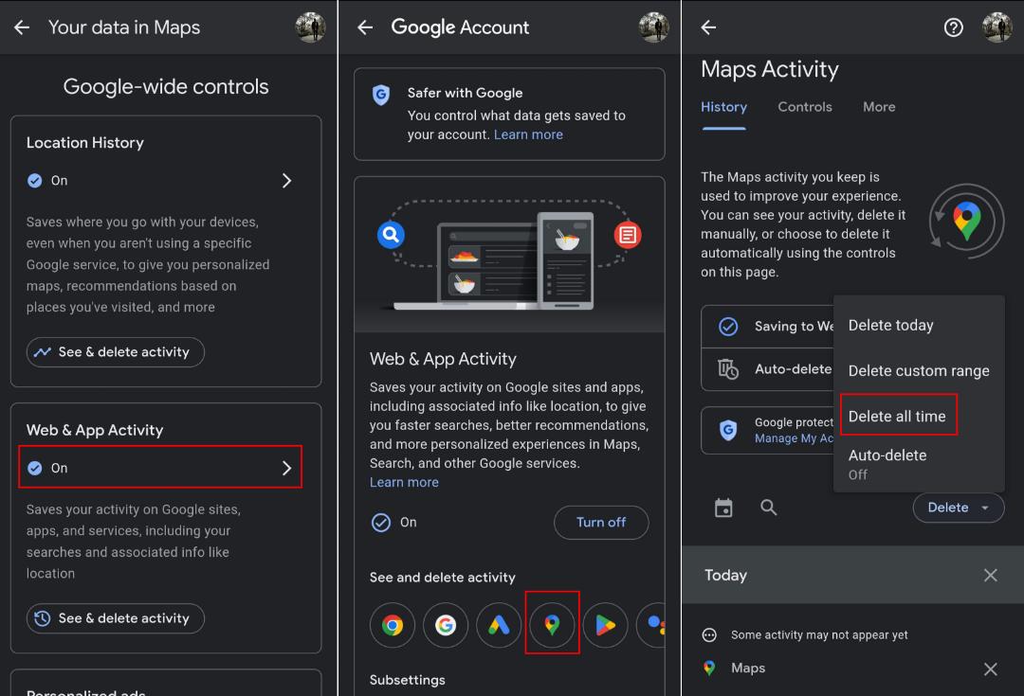The height and width of the screenshot is (696, 1024).
Task: Click the calendar filter icon
Action: click(x=723, y=508)
